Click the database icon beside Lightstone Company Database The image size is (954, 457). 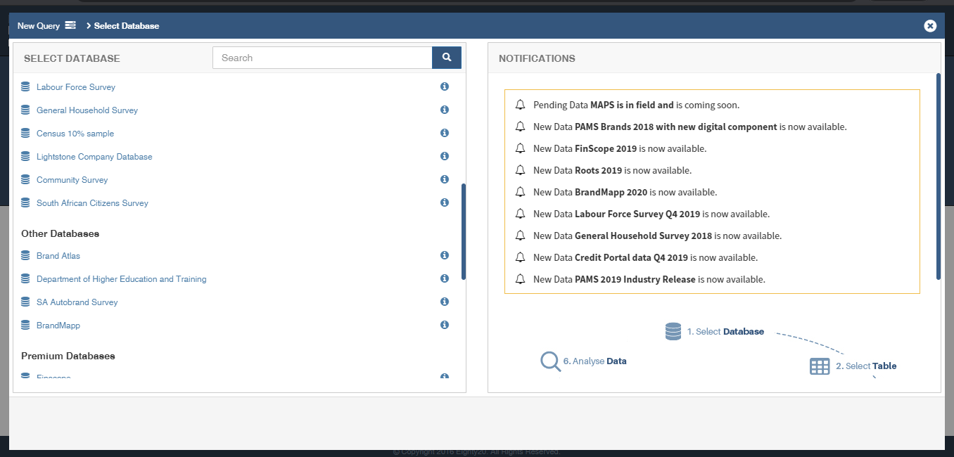pos(25,156)
